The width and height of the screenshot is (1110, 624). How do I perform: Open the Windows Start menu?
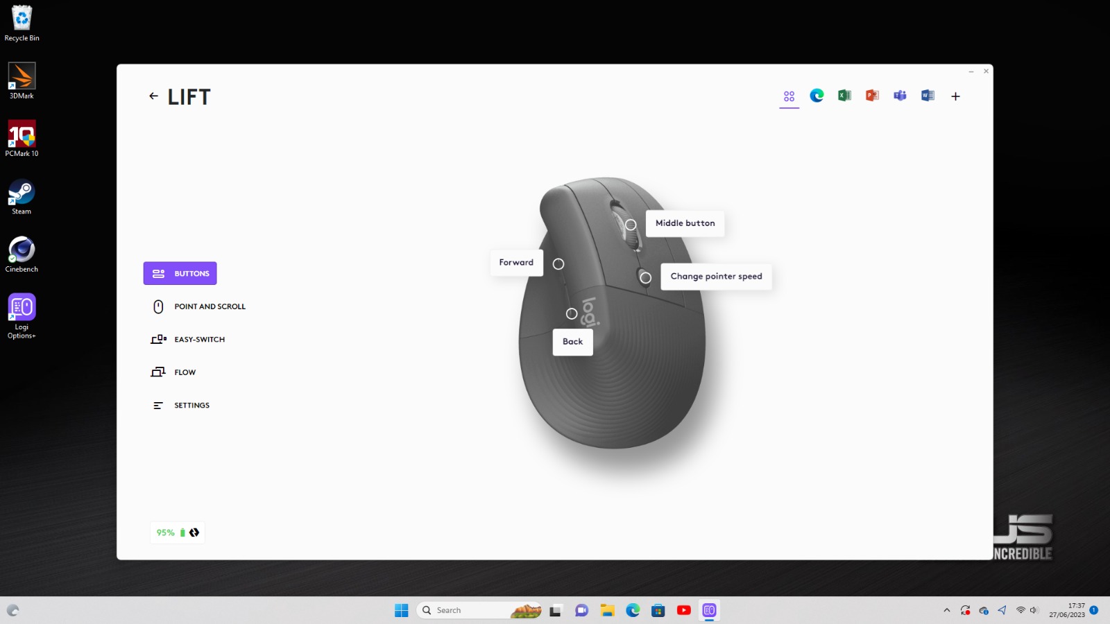pyautogui.click(x=402, y=610)
